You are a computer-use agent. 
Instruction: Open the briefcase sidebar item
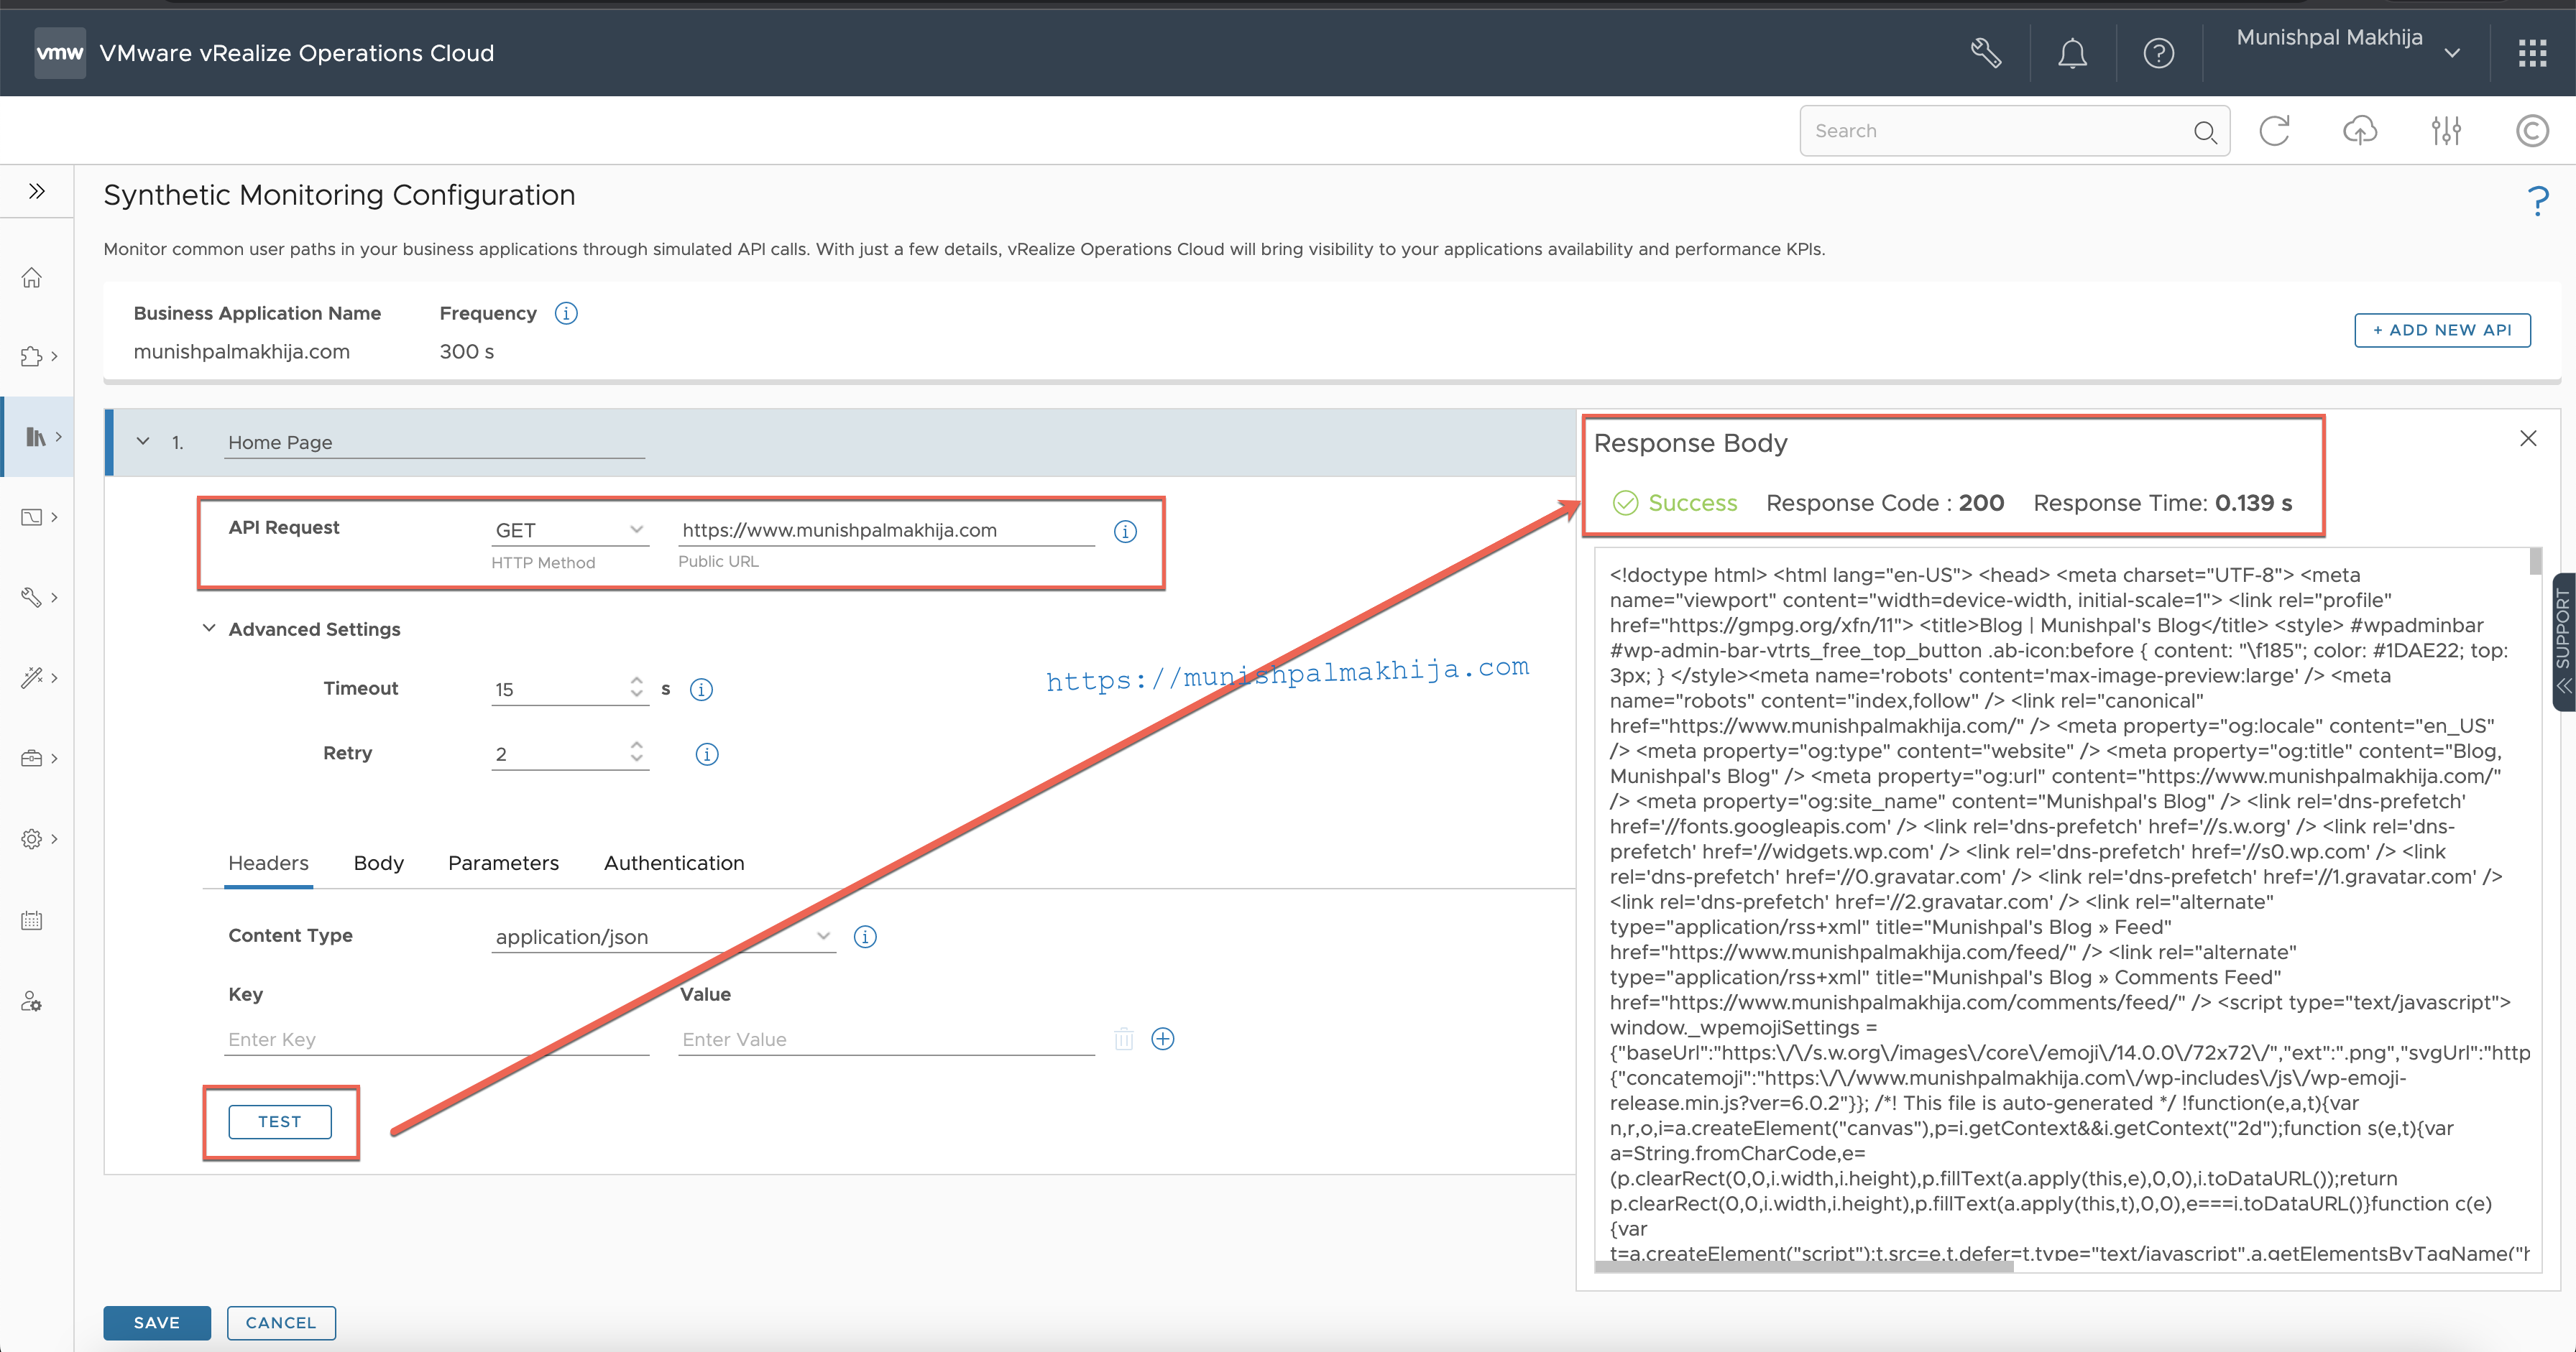[x=32, y=759]
